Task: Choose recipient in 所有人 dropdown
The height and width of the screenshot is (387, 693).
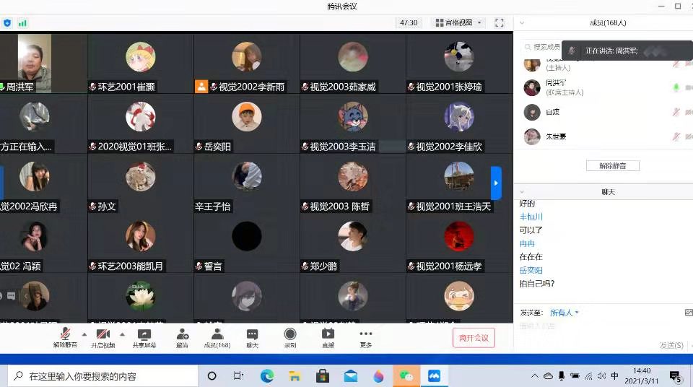Action: click(565, 313)
